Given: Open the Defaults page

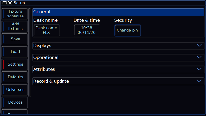Looking at the screenshot, I should [15, 77].
